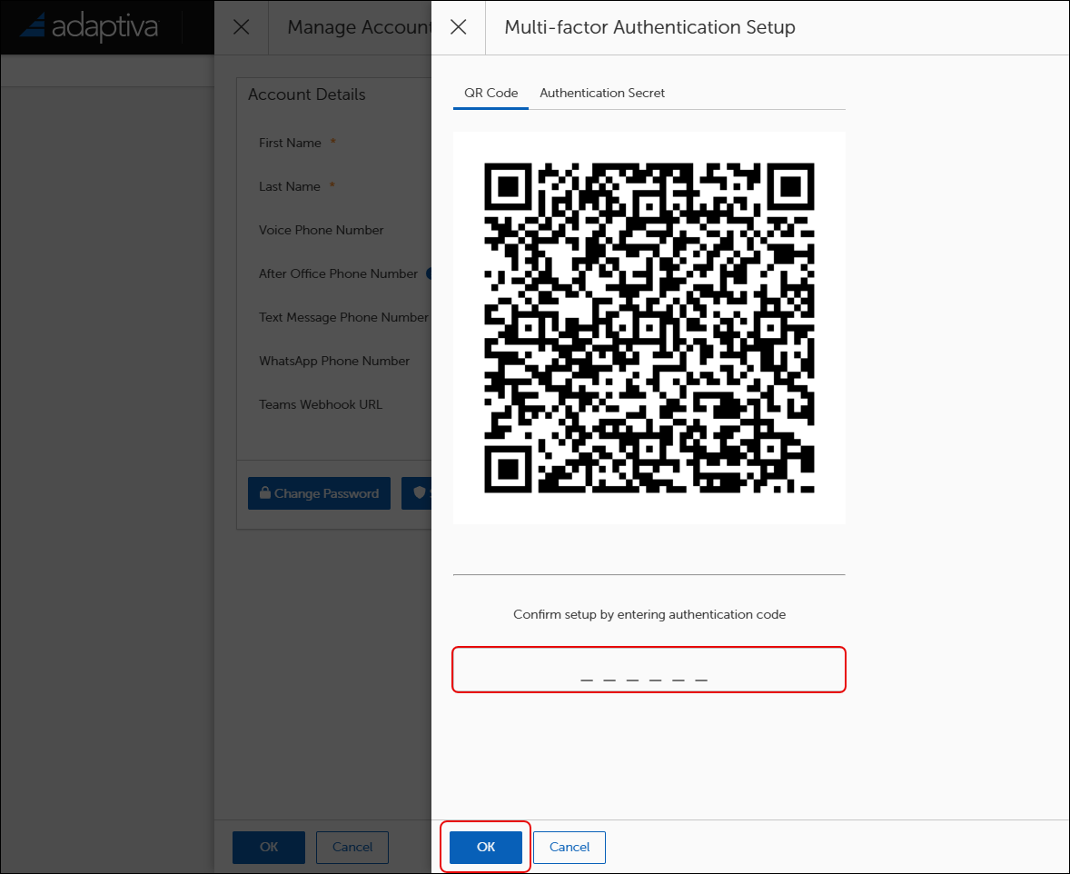Click the QR code image
The image size is (1070, 874).
[x=649, y=328]
